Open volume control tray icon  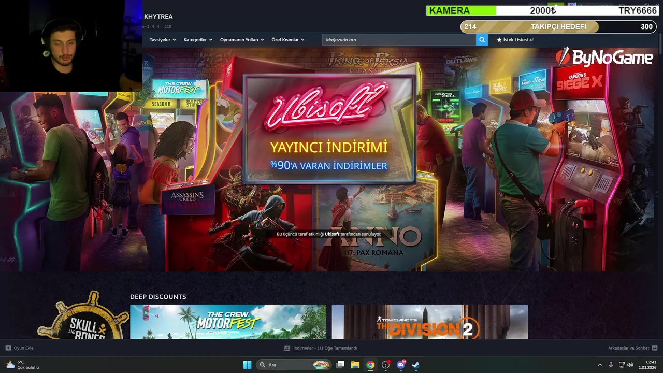click(630, 365)
